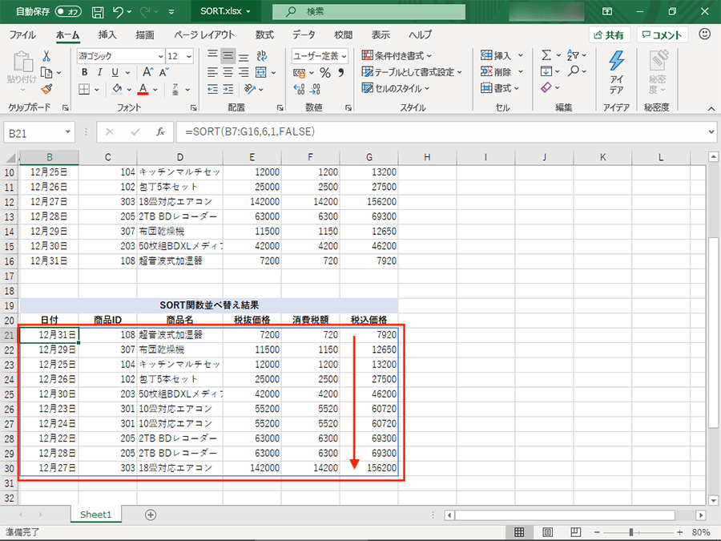Click the Name Box showing B21
721x541 pixels.
(x=40, y=131)
